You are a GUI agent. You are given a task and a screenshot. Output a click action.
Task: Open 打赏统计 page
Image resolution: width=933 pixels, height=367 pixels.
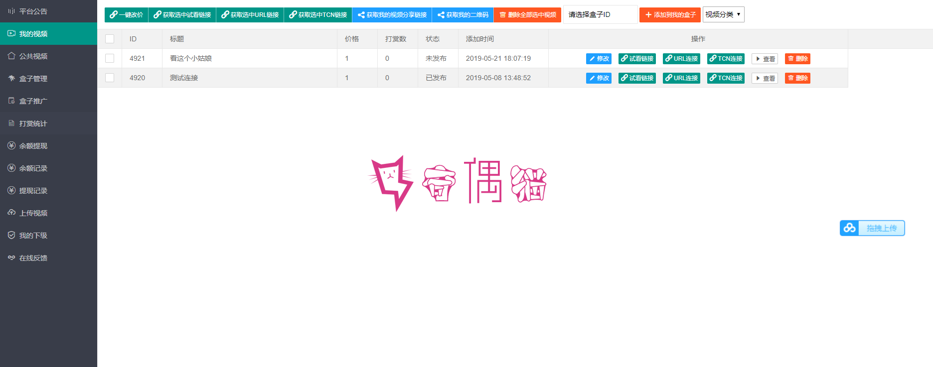pyautogui.click(x=48, y=123)
